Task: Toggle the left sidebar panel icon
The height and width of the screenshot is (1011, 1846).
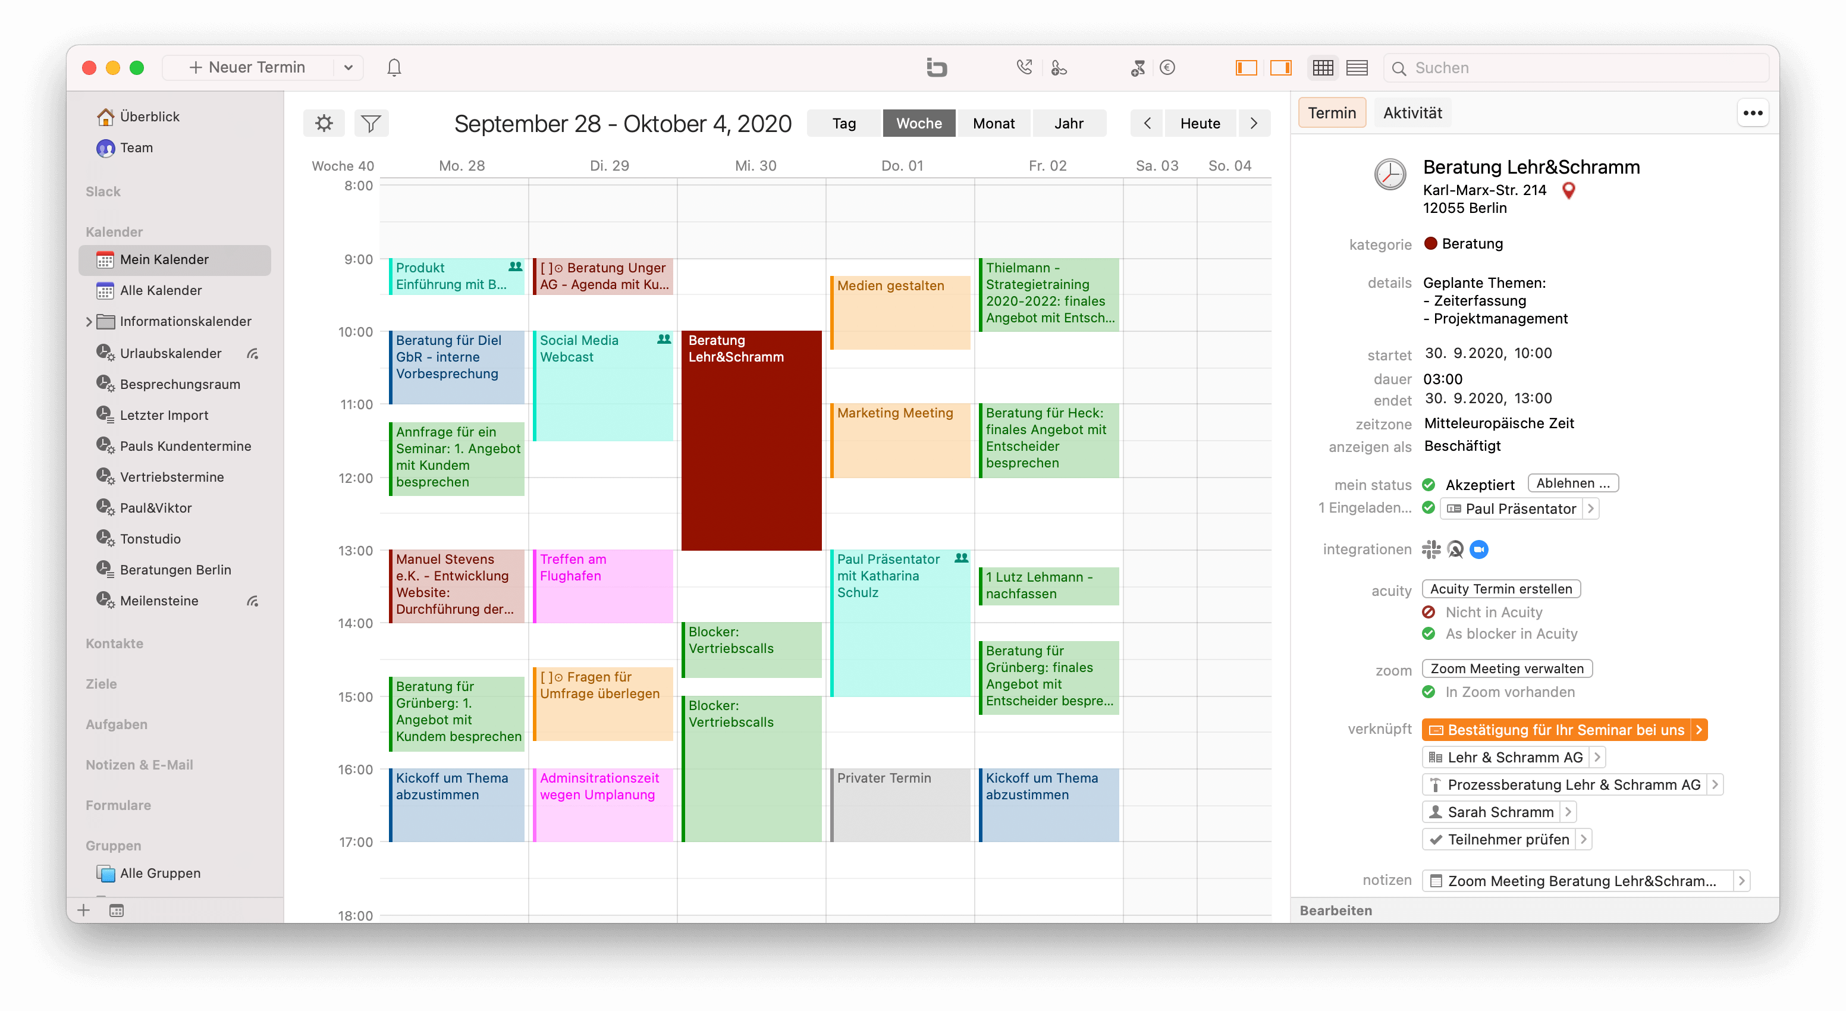Action: (1246, 67)
